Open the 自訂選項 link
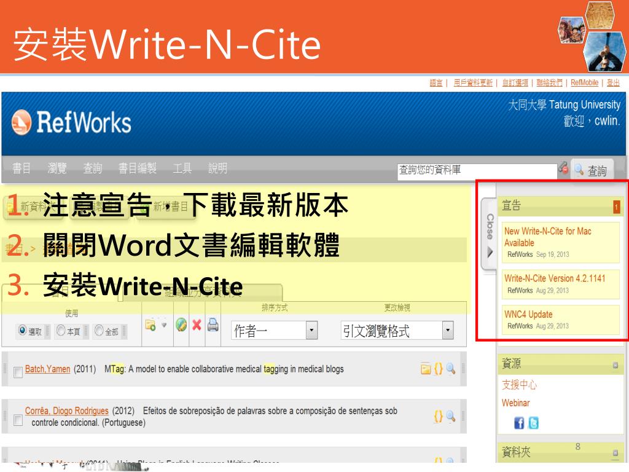629x472 pixels. point(515,83)
